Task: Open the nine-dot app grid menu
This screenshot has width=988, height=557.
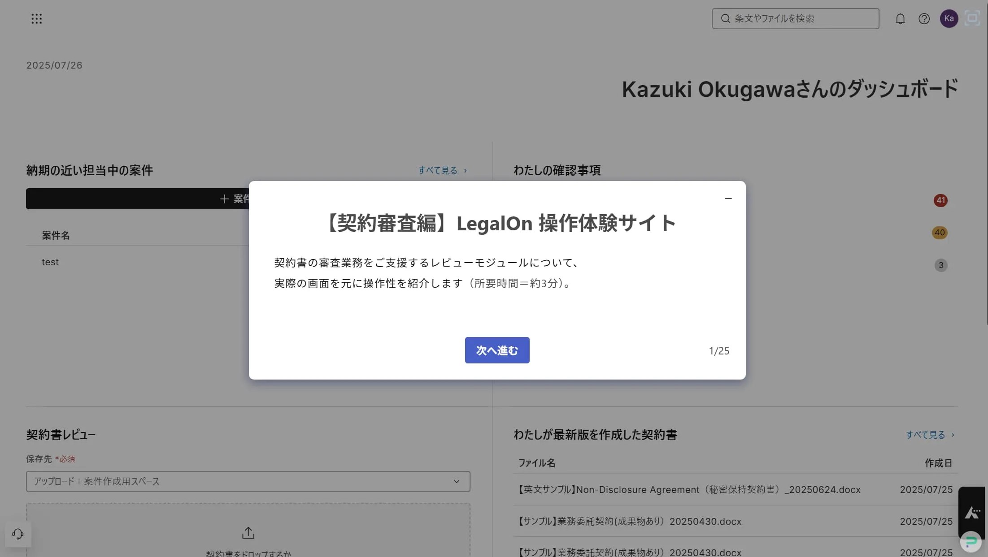Action: tap(37, 18)
